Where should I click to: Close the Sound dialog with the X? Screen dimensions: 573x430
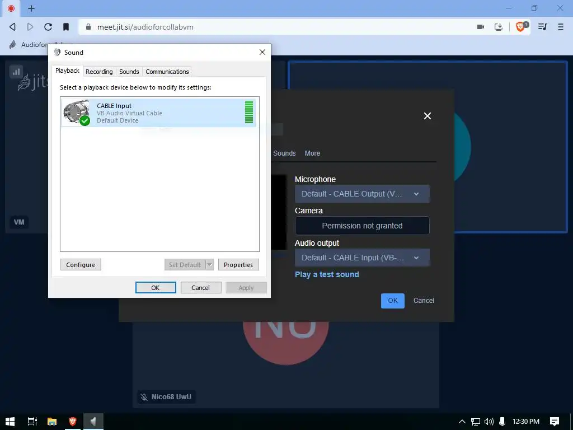[x=262, y=52]
